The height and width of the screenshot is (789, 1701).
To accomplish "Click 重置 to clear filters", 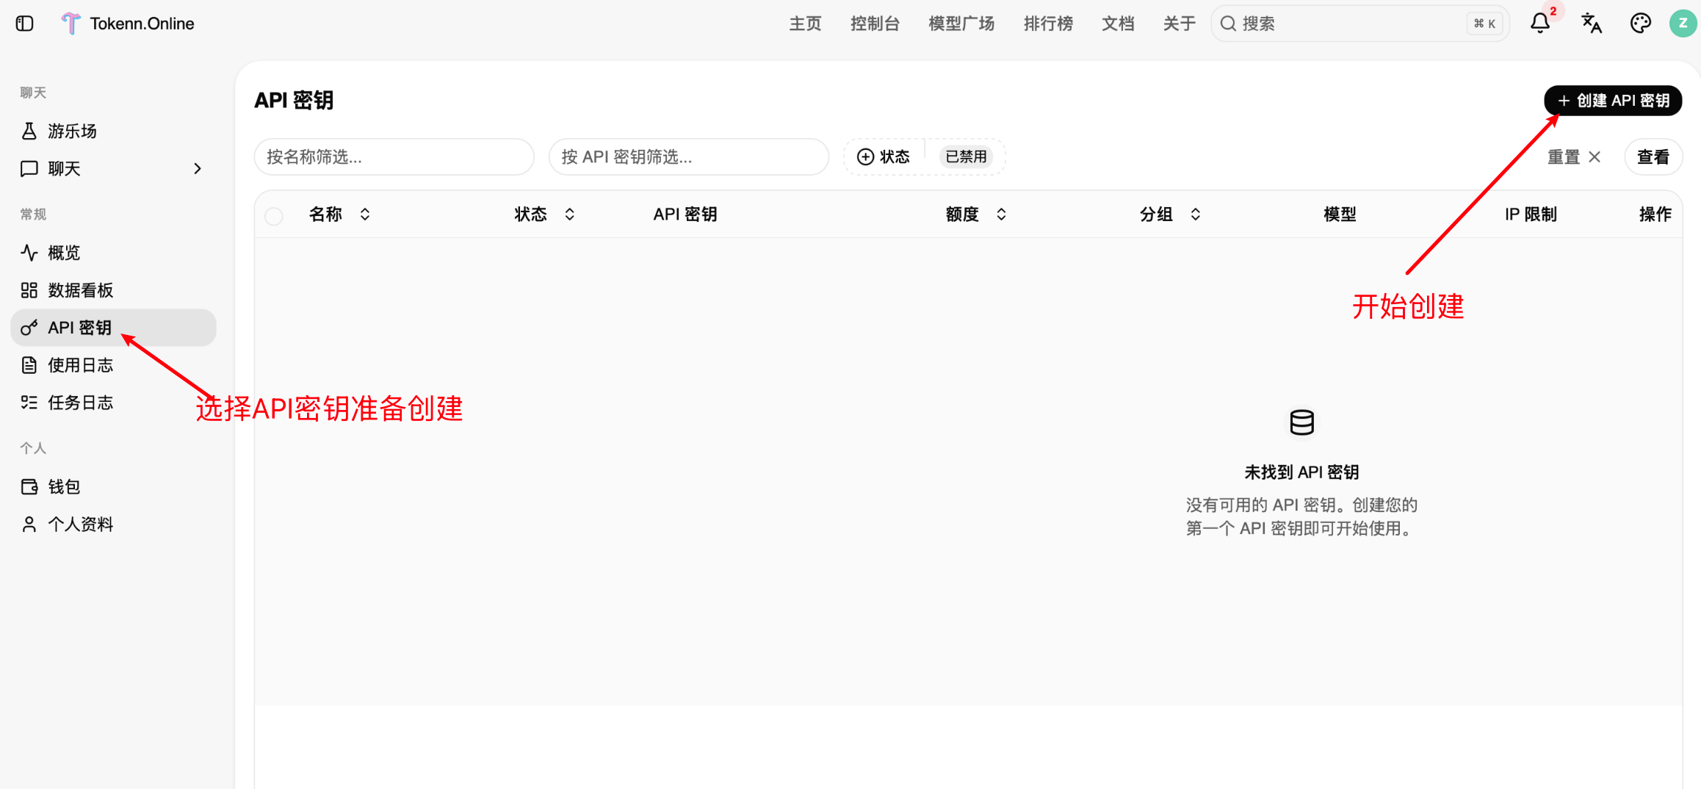I will coord(1574,156).
